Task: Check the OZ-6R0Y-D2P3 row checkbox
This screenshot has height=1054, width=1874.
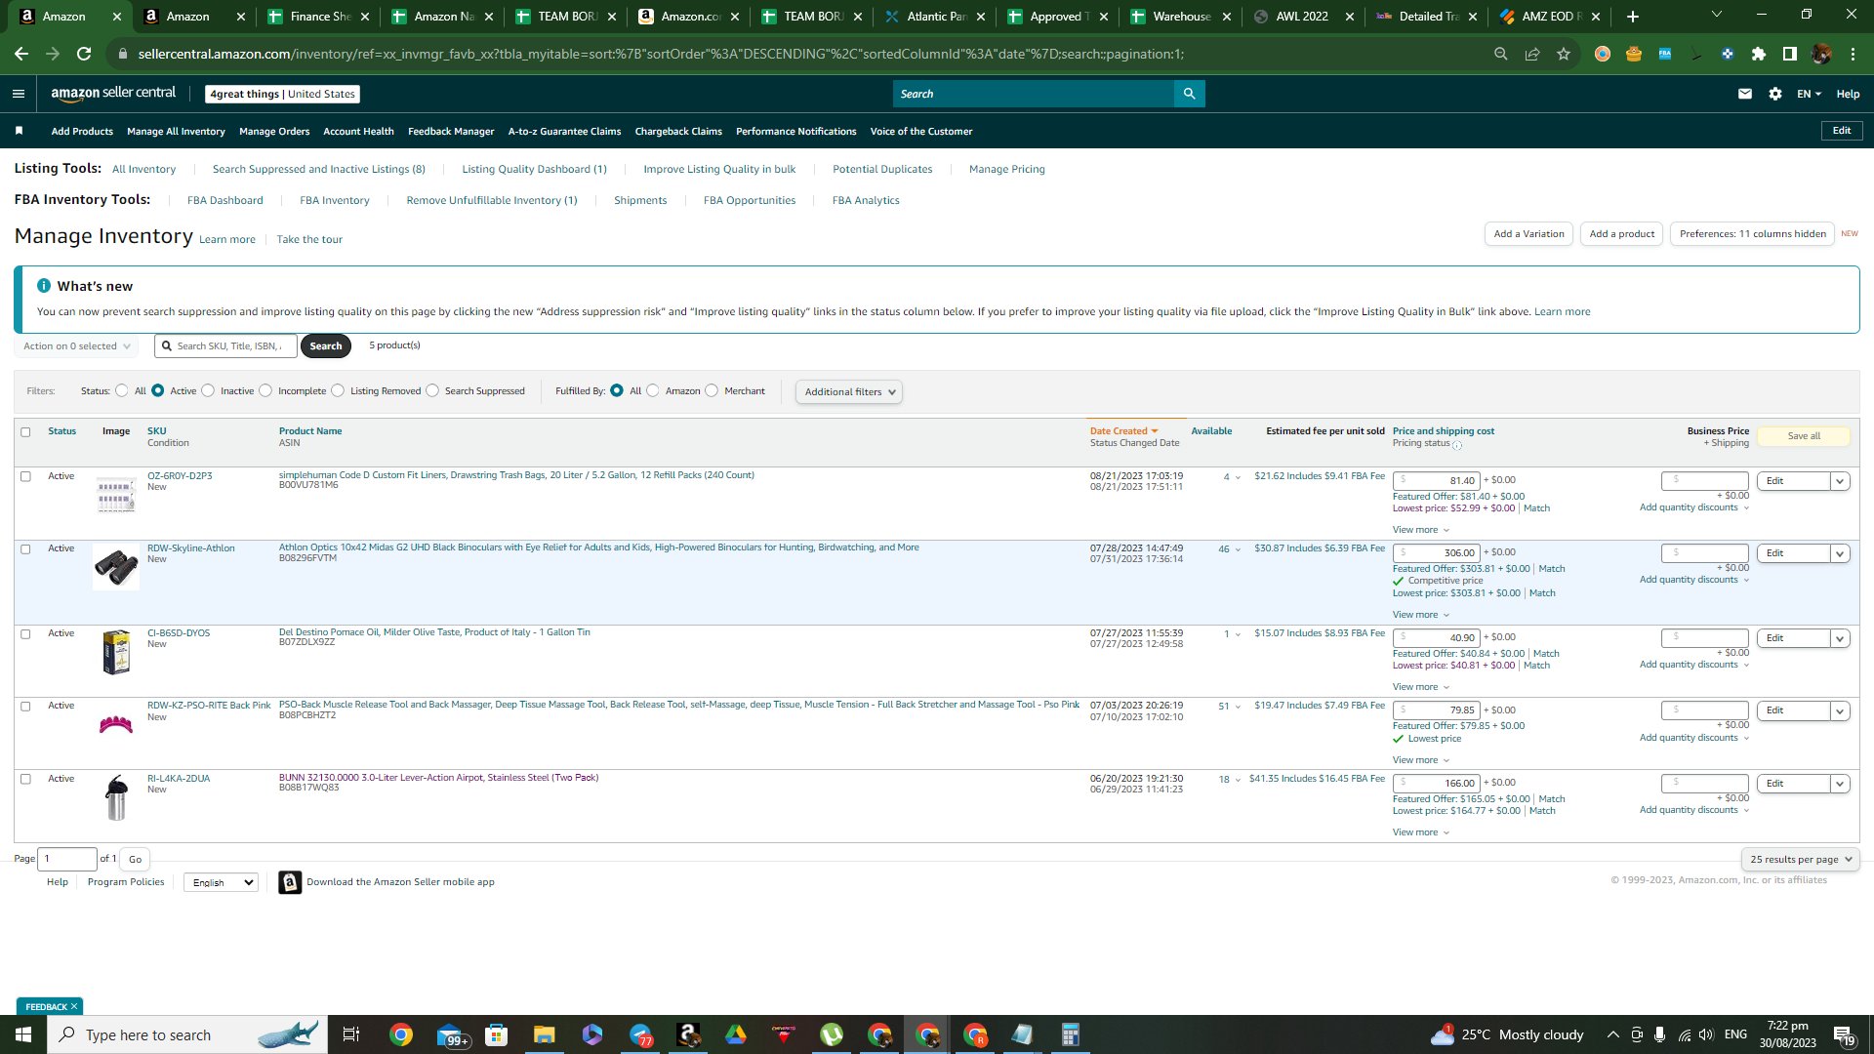Action: (x=25, y=476)
